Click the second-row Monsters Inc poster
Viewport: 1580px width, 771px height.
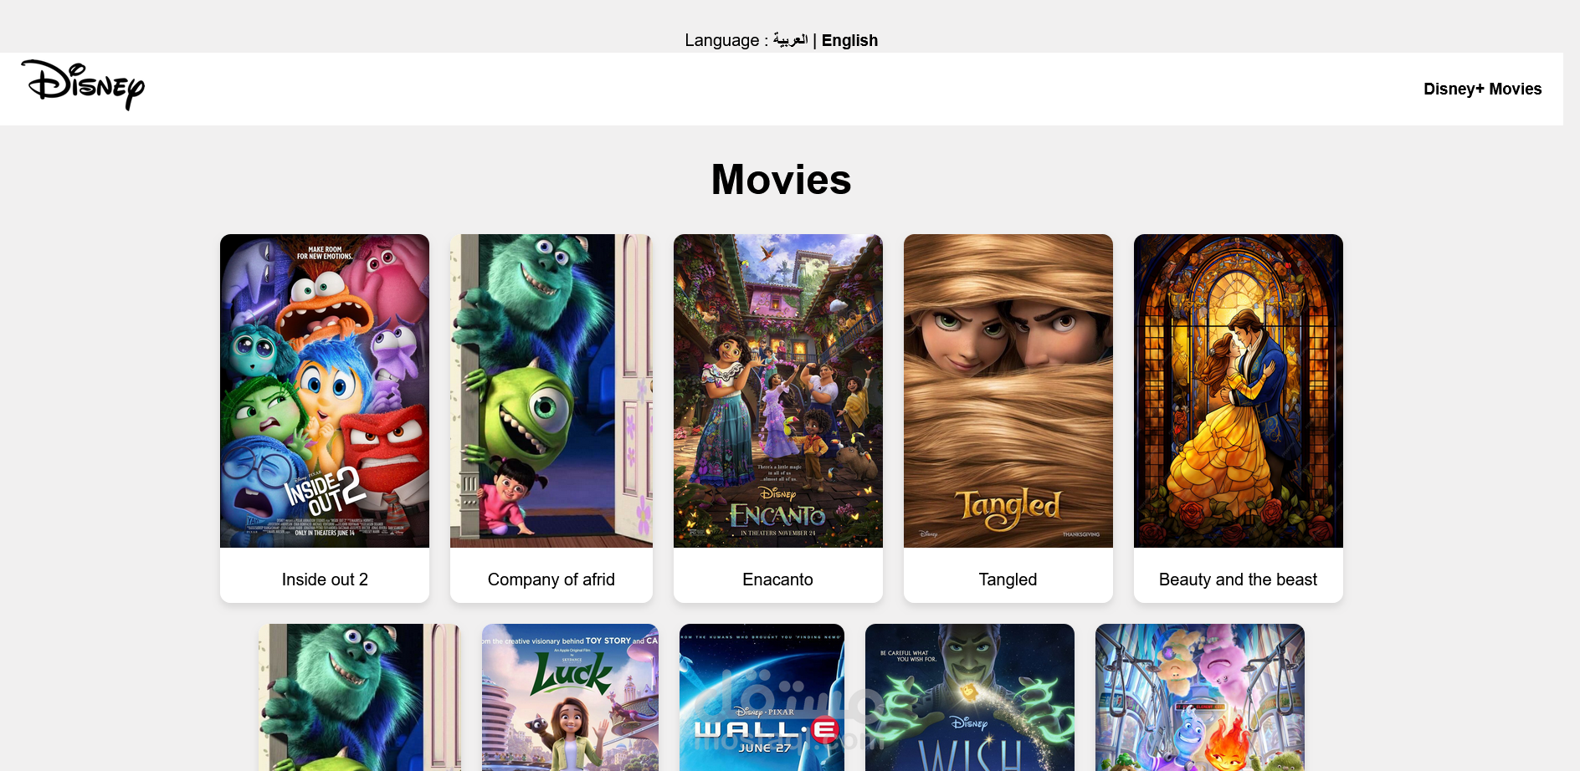360,697
